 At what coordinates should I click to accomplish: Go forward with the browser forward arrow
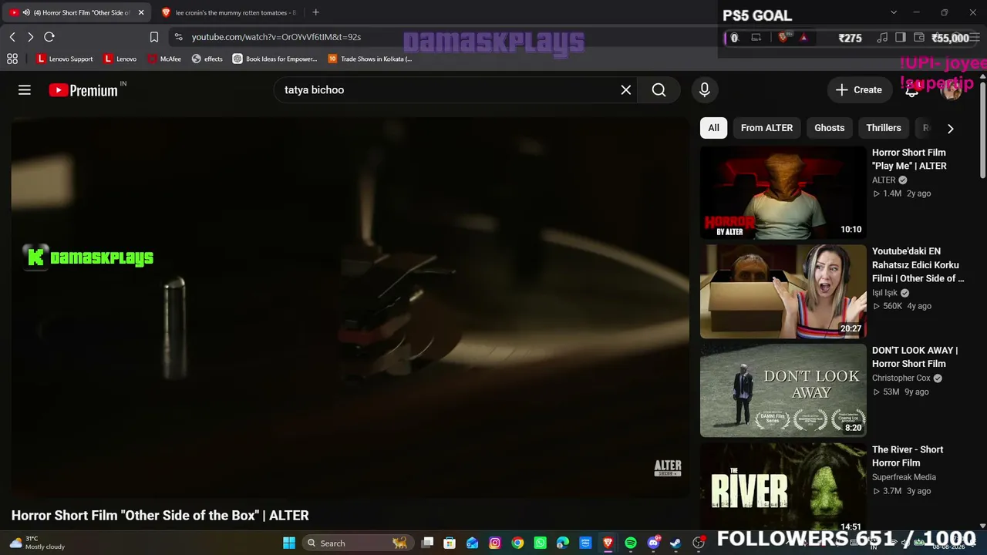30,37
